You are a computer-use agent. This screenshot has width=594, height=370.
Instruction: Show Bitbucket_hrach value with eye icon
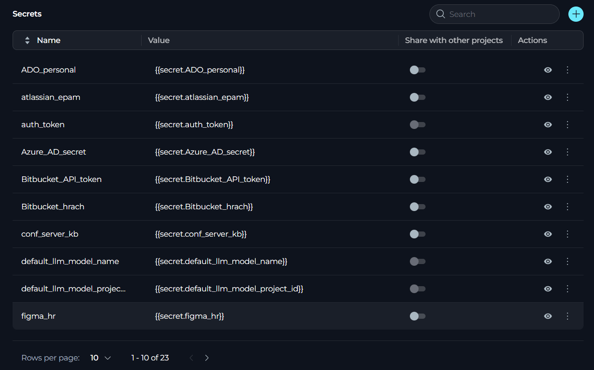[548, 207]
